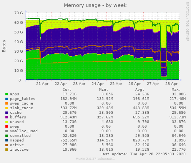Click the inactive max value 22.77G
Screen dimensions: 191x163
pos(179,150)
